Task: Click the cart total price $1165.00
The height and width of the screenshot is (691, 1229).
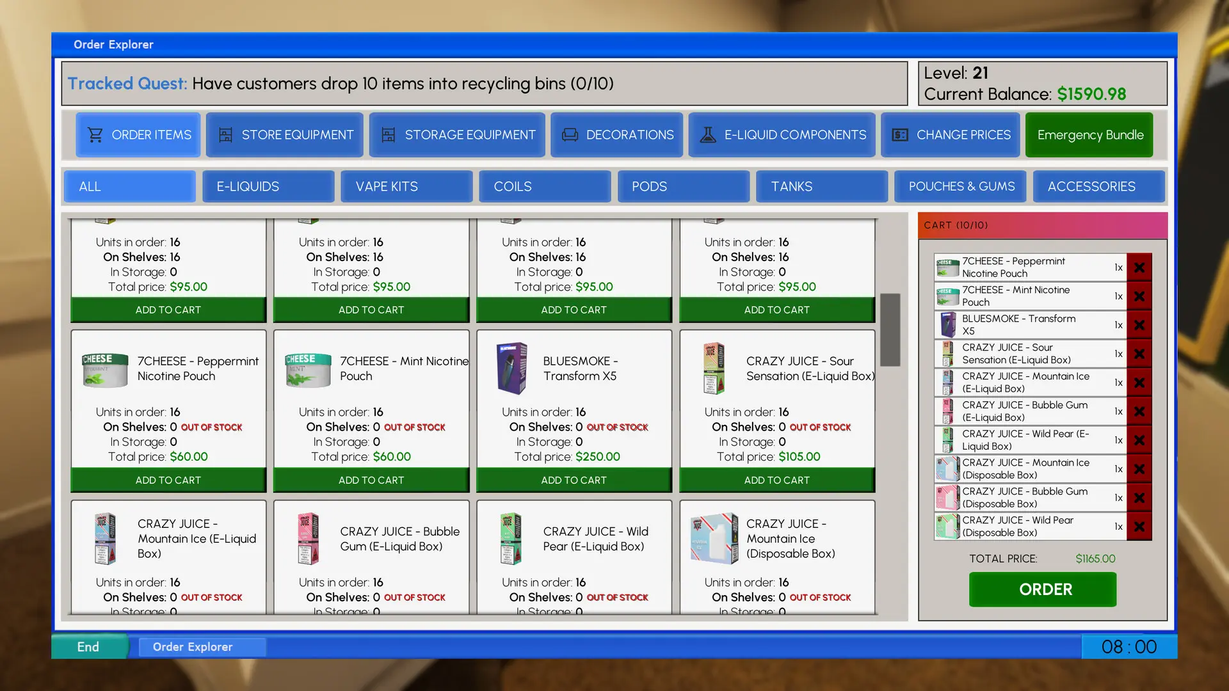Action: (x=1095, y=559)
